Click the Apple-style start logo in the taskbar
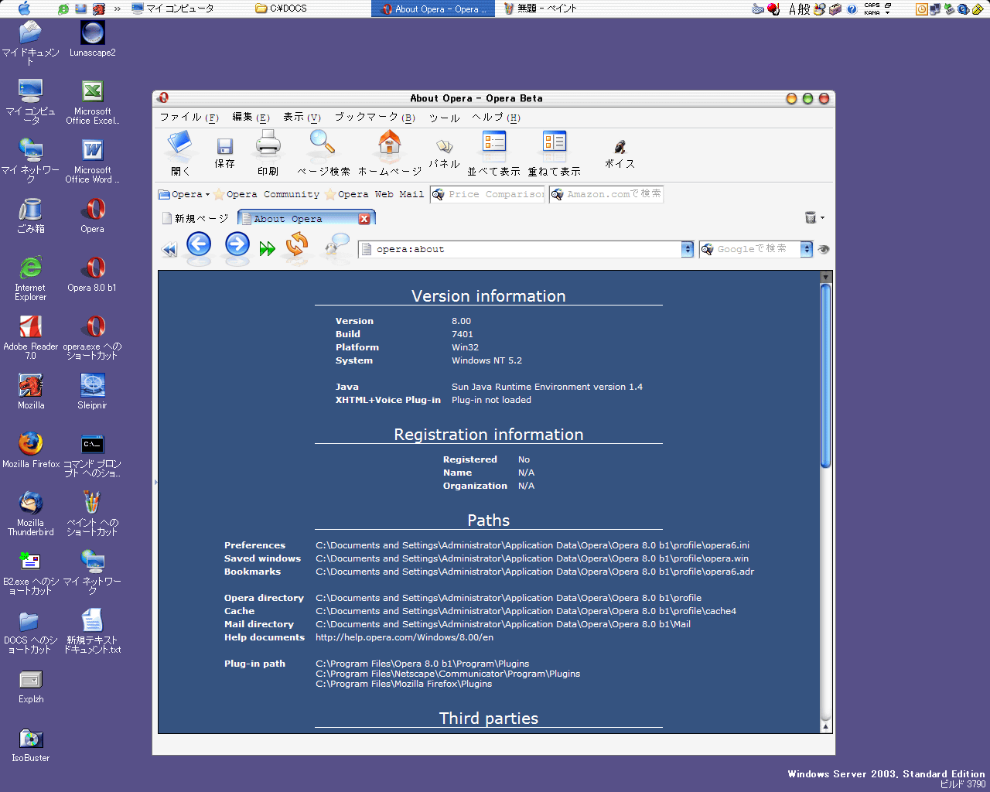 tap(24, 9)
